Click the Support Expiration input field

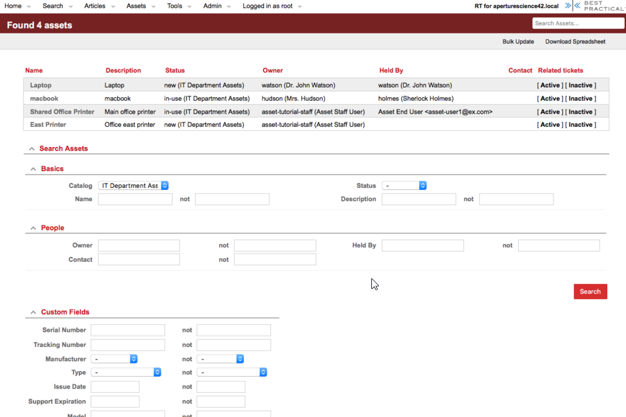pyautogui.click(x=115, y=401)
